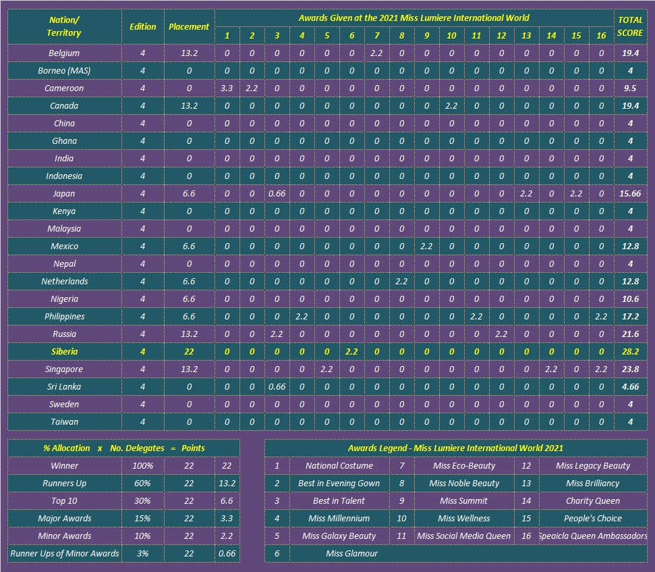Select Miss Millennium legend entry
The width and height of the screenshot is (655, 572).
click(x=339, y=519)
